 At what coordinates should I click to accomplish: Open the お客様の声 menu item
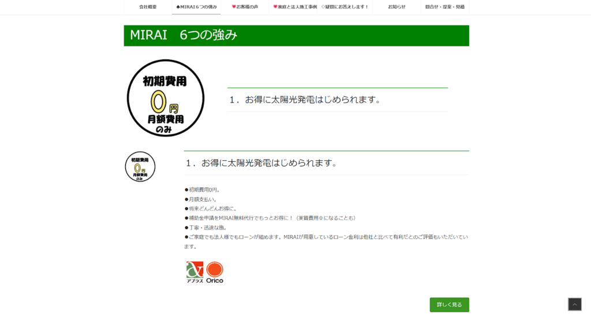245,7
